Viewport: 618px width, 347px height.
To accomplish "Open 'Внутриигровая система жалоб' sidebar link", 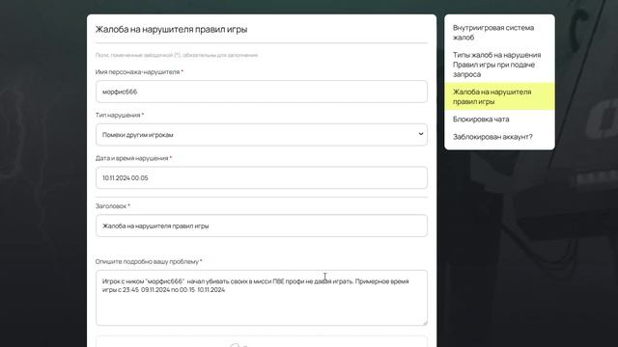I will [x=493, y=33].
